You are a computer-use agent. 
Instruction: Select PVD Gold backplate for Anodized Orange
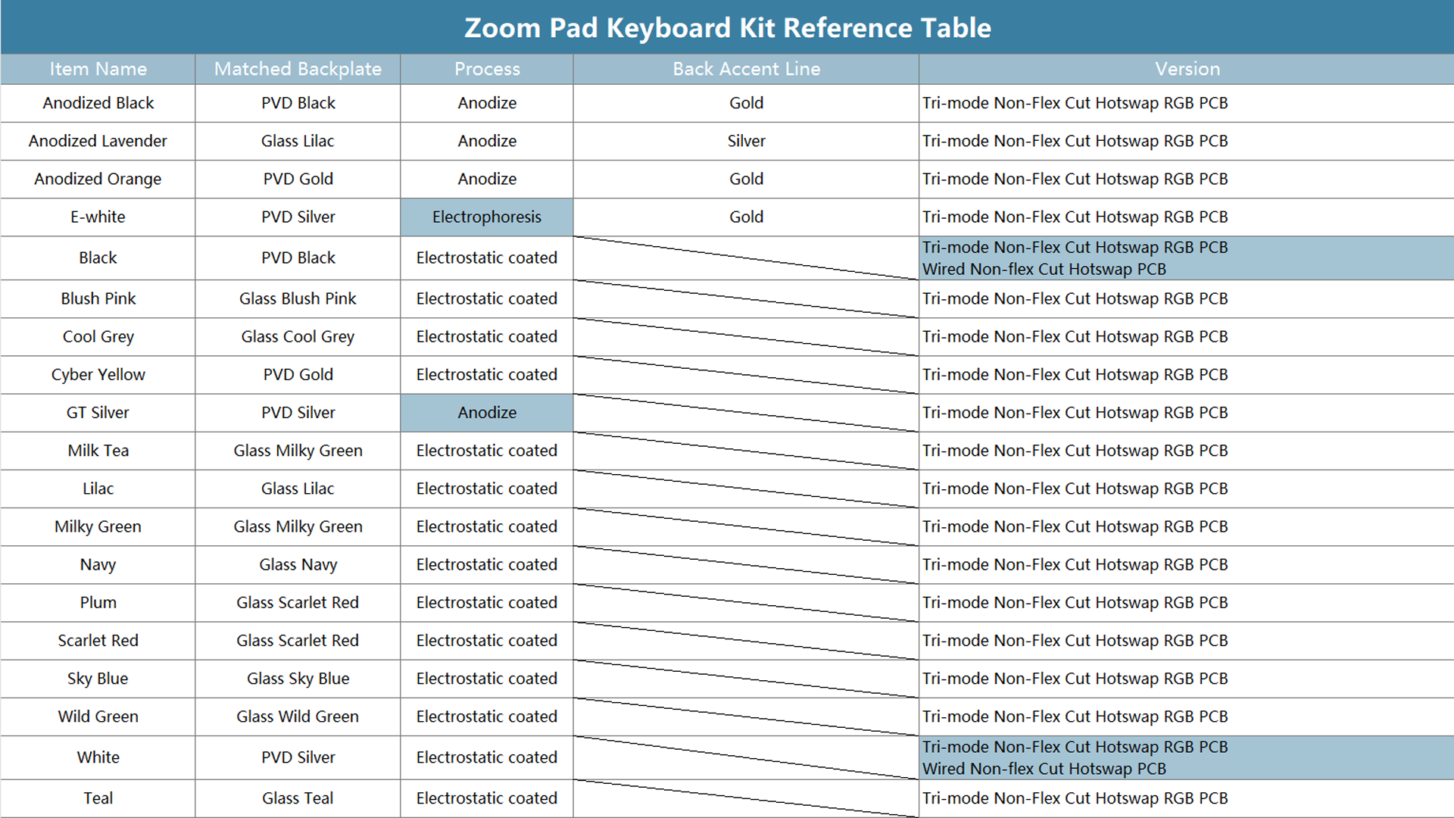(x=298, y=180)
